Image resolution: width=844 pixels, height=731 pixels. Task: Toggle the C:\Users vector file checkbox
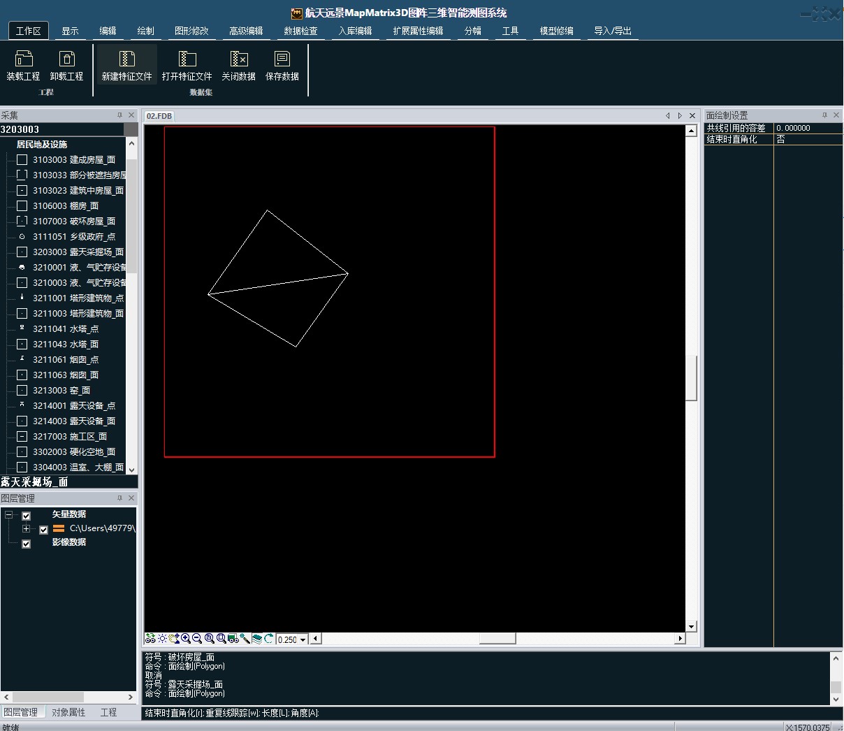coord(43,530)
